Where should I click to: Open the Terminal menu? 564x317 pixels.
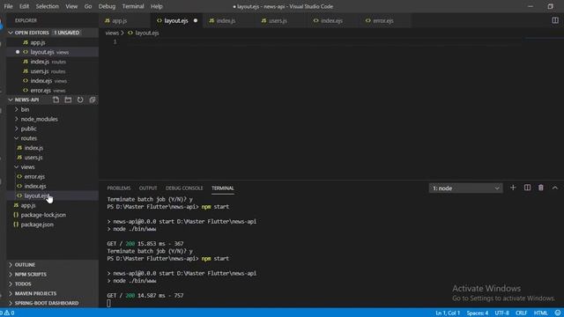133,6
